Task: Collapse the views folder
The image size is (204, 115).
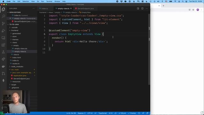Action: click(x=15, y=42)
